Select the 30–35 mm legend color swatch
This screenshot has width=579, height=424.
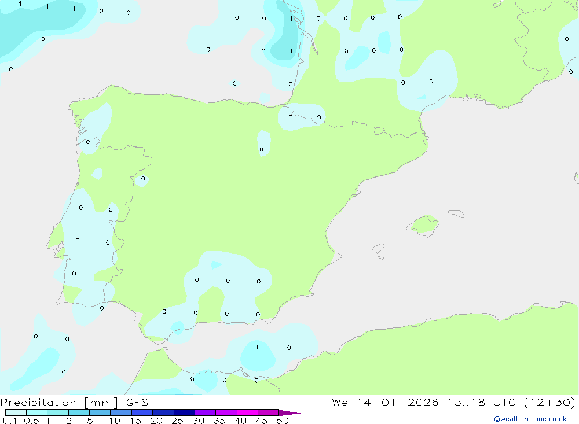coord(206,412)
